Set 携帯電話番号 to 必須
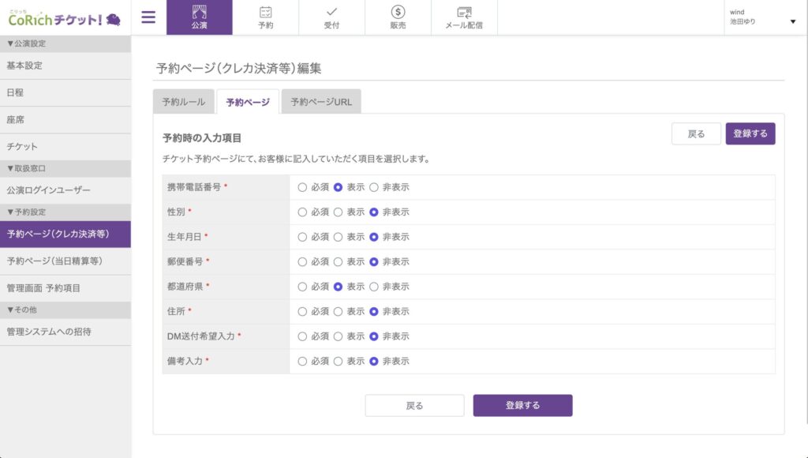Image resolution: width=808 pixels, height=458 pixels. coord(302,187)
